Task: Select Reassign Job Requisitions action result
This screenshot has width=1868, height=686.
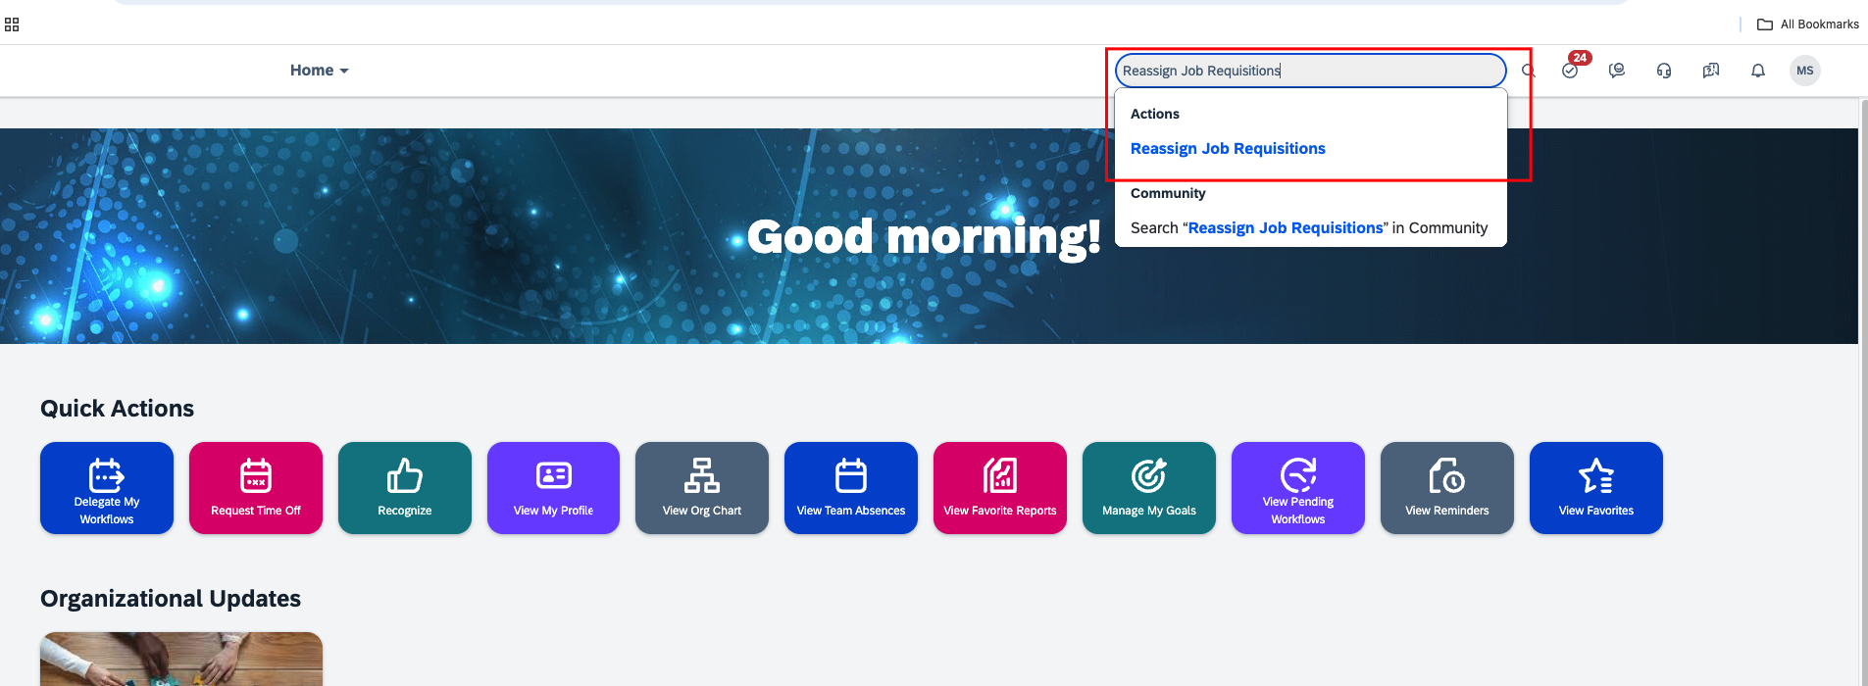Action: point(1228,149)
